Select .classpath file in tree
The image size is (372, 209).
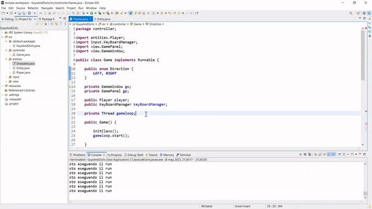coord(15,99)
